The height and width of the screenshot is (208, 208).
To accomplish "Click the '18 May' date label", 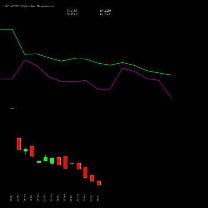I will [x=38, y=198].
